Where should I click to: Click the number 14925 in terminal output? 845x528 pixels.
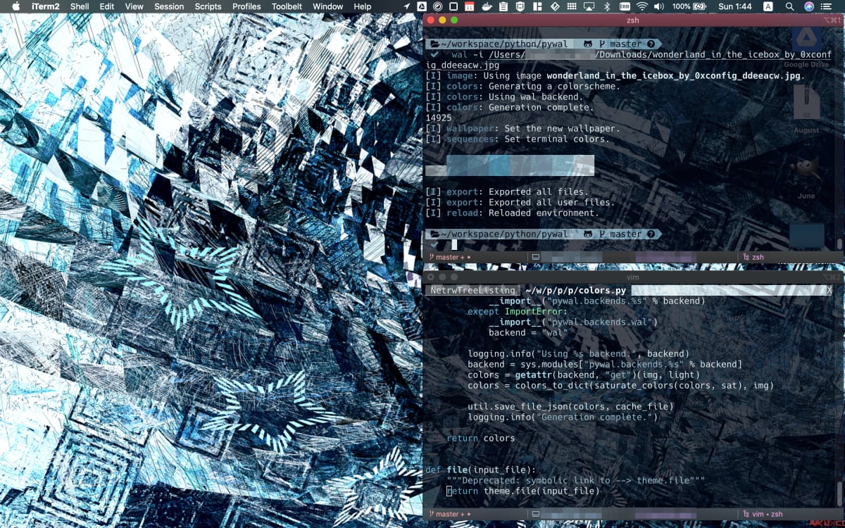(439, 118)
